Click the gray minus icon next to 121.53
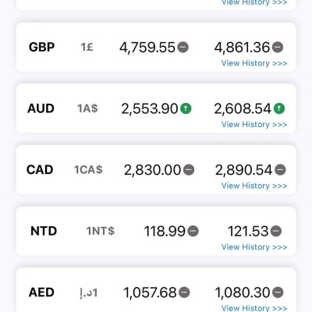The width and height of the screenshot is (312, 312). coord(276,231)
